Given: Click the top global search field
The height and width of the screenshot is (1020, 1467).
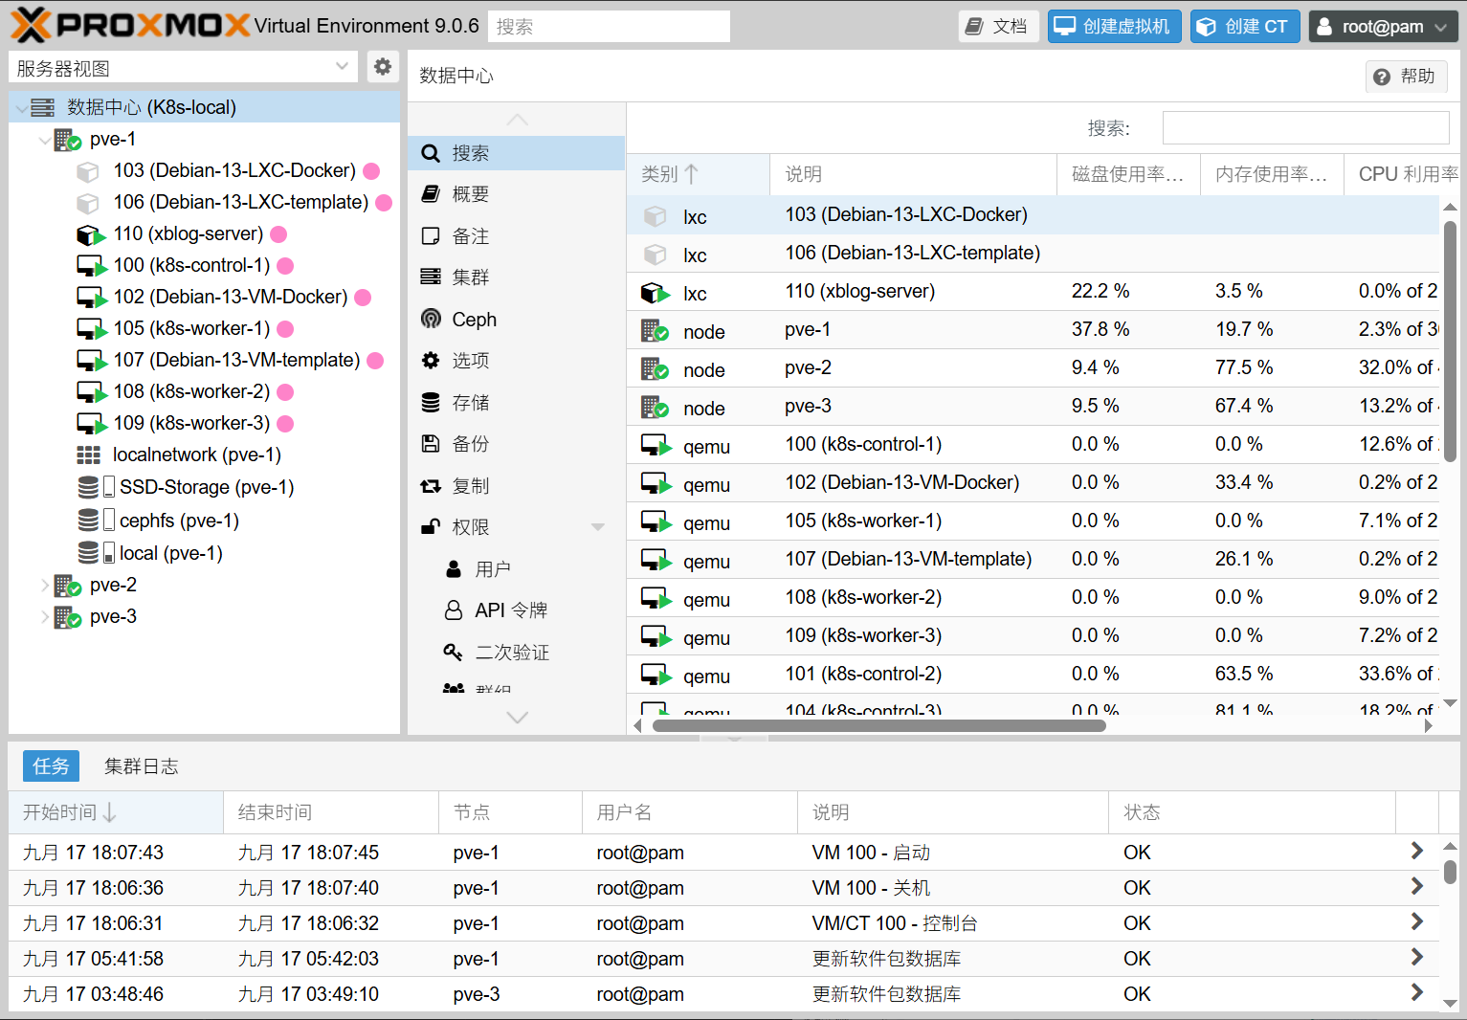Looking at the screenshot, I should [609, 27].
